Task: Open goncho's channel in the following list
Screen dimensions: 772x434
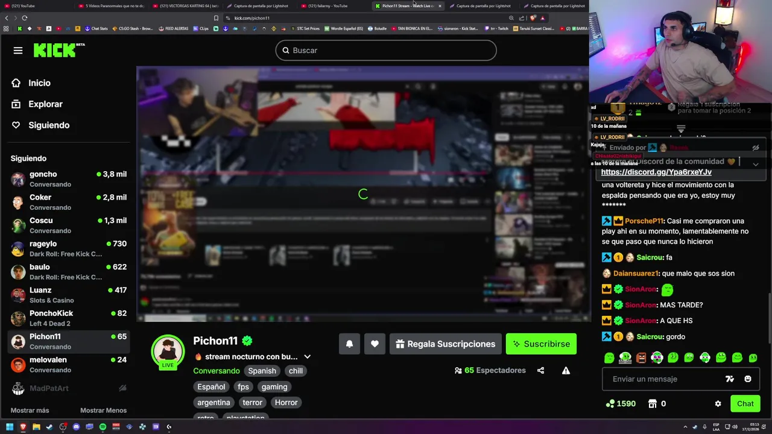Action: click(x=69, y=179)
